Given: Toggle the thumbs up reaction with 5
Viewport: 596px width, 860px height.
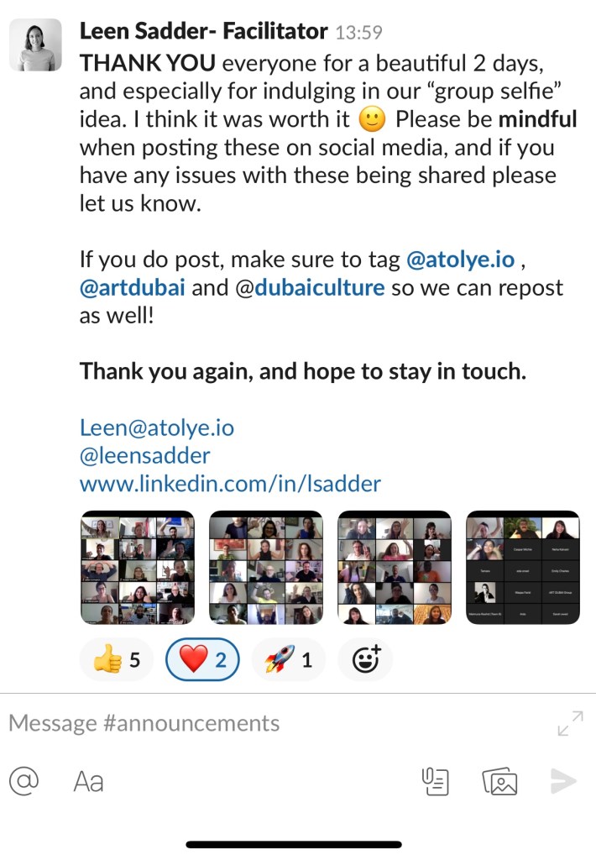Looking at the screenshot, I should [116, 659].
